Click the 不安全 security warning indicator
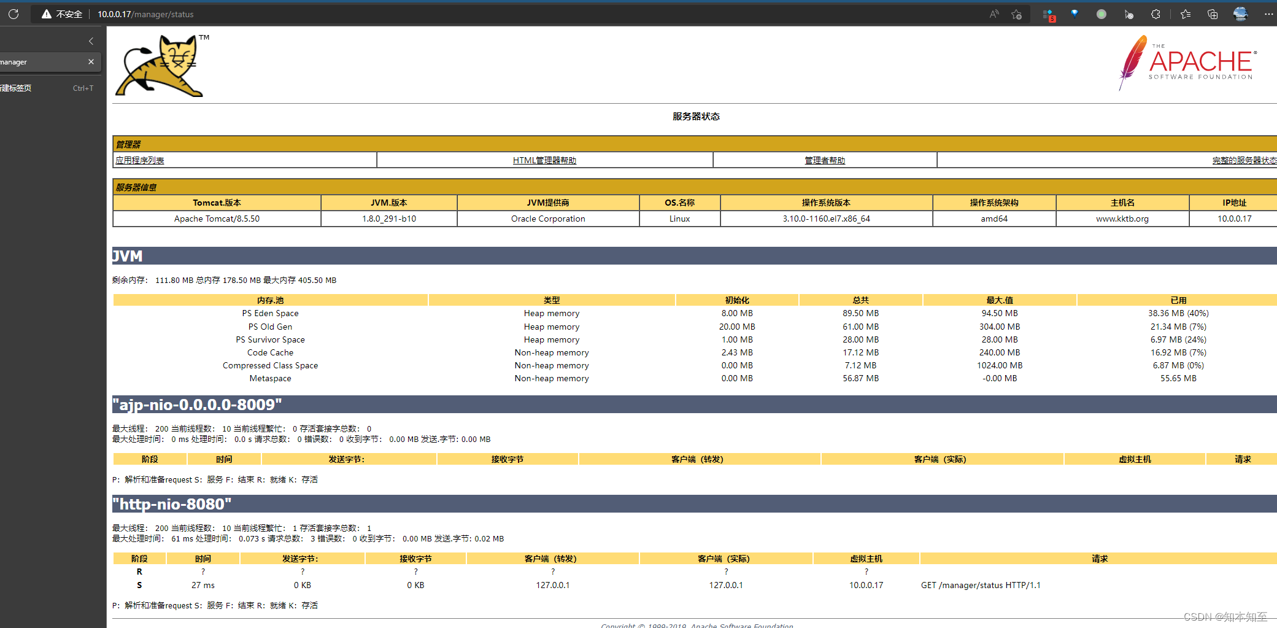 pyautogui.click(x=62, y=14)
